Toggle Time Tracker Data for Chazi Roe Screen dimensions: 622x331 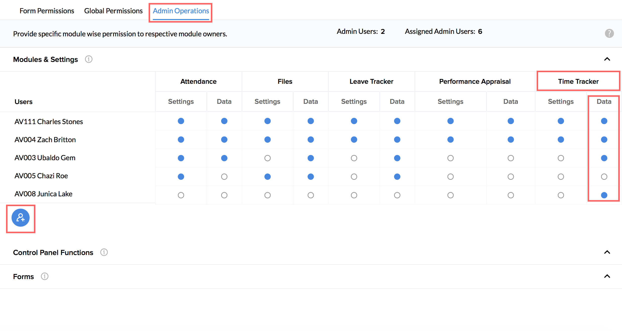click(x=604, y=177)
